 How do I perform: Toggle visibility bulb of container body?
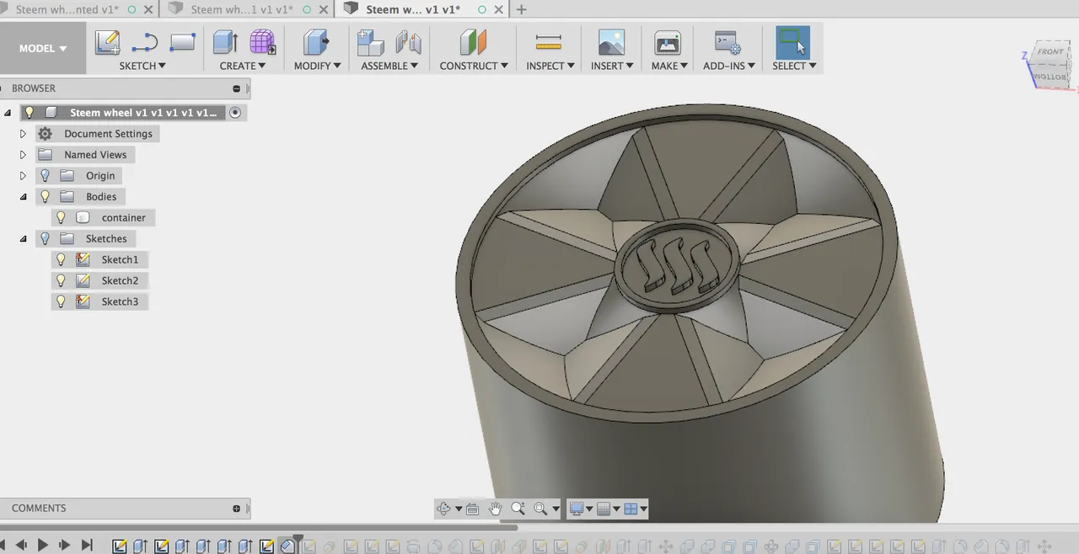[61, 217]
